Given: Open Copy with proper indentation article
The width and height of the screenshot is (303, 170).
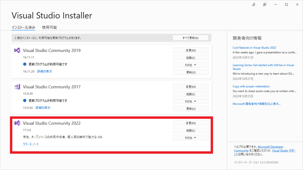Looking at the screenshot, I should 251,86.
